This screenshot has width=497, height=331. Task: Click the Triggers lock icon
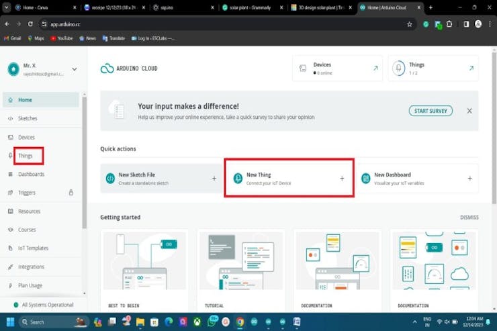[71, 192]
